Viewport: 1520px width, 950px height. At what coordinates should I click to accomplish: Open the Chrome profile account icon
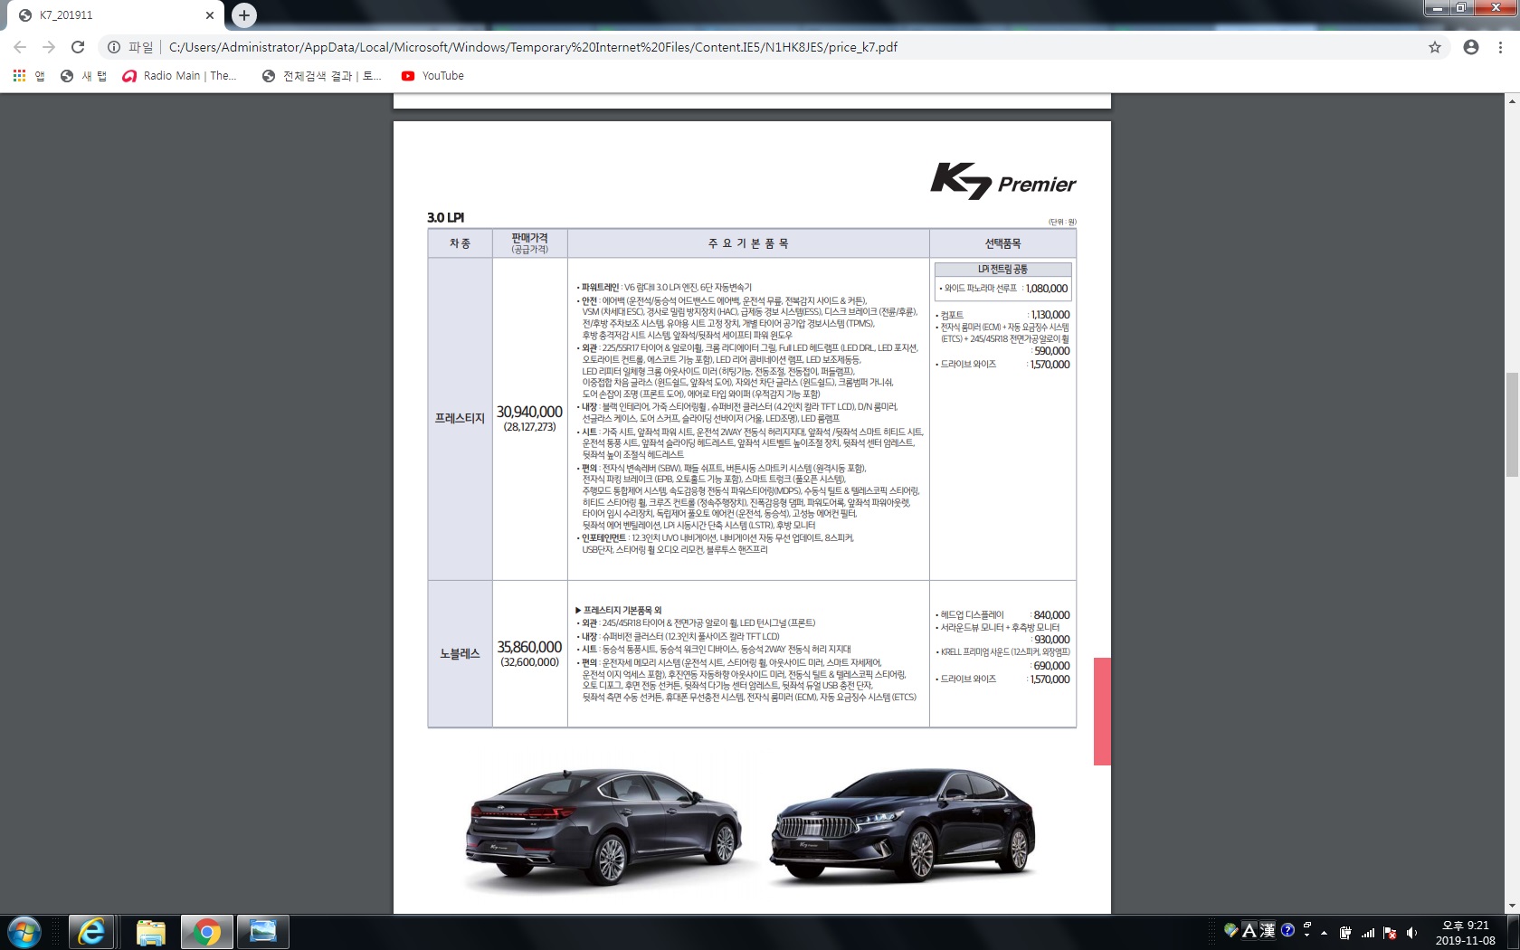tap(1471, 47)
